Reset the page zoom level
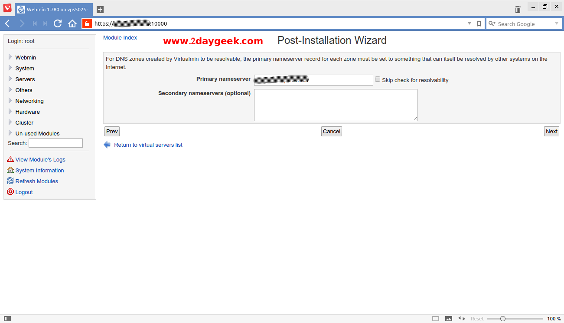Screen dimensions: 564x323 click(477, 319)
